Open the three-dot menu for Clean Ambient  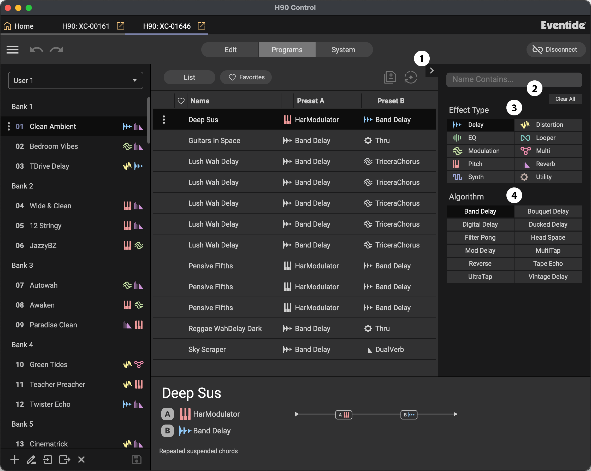click(x=9, y=126)
